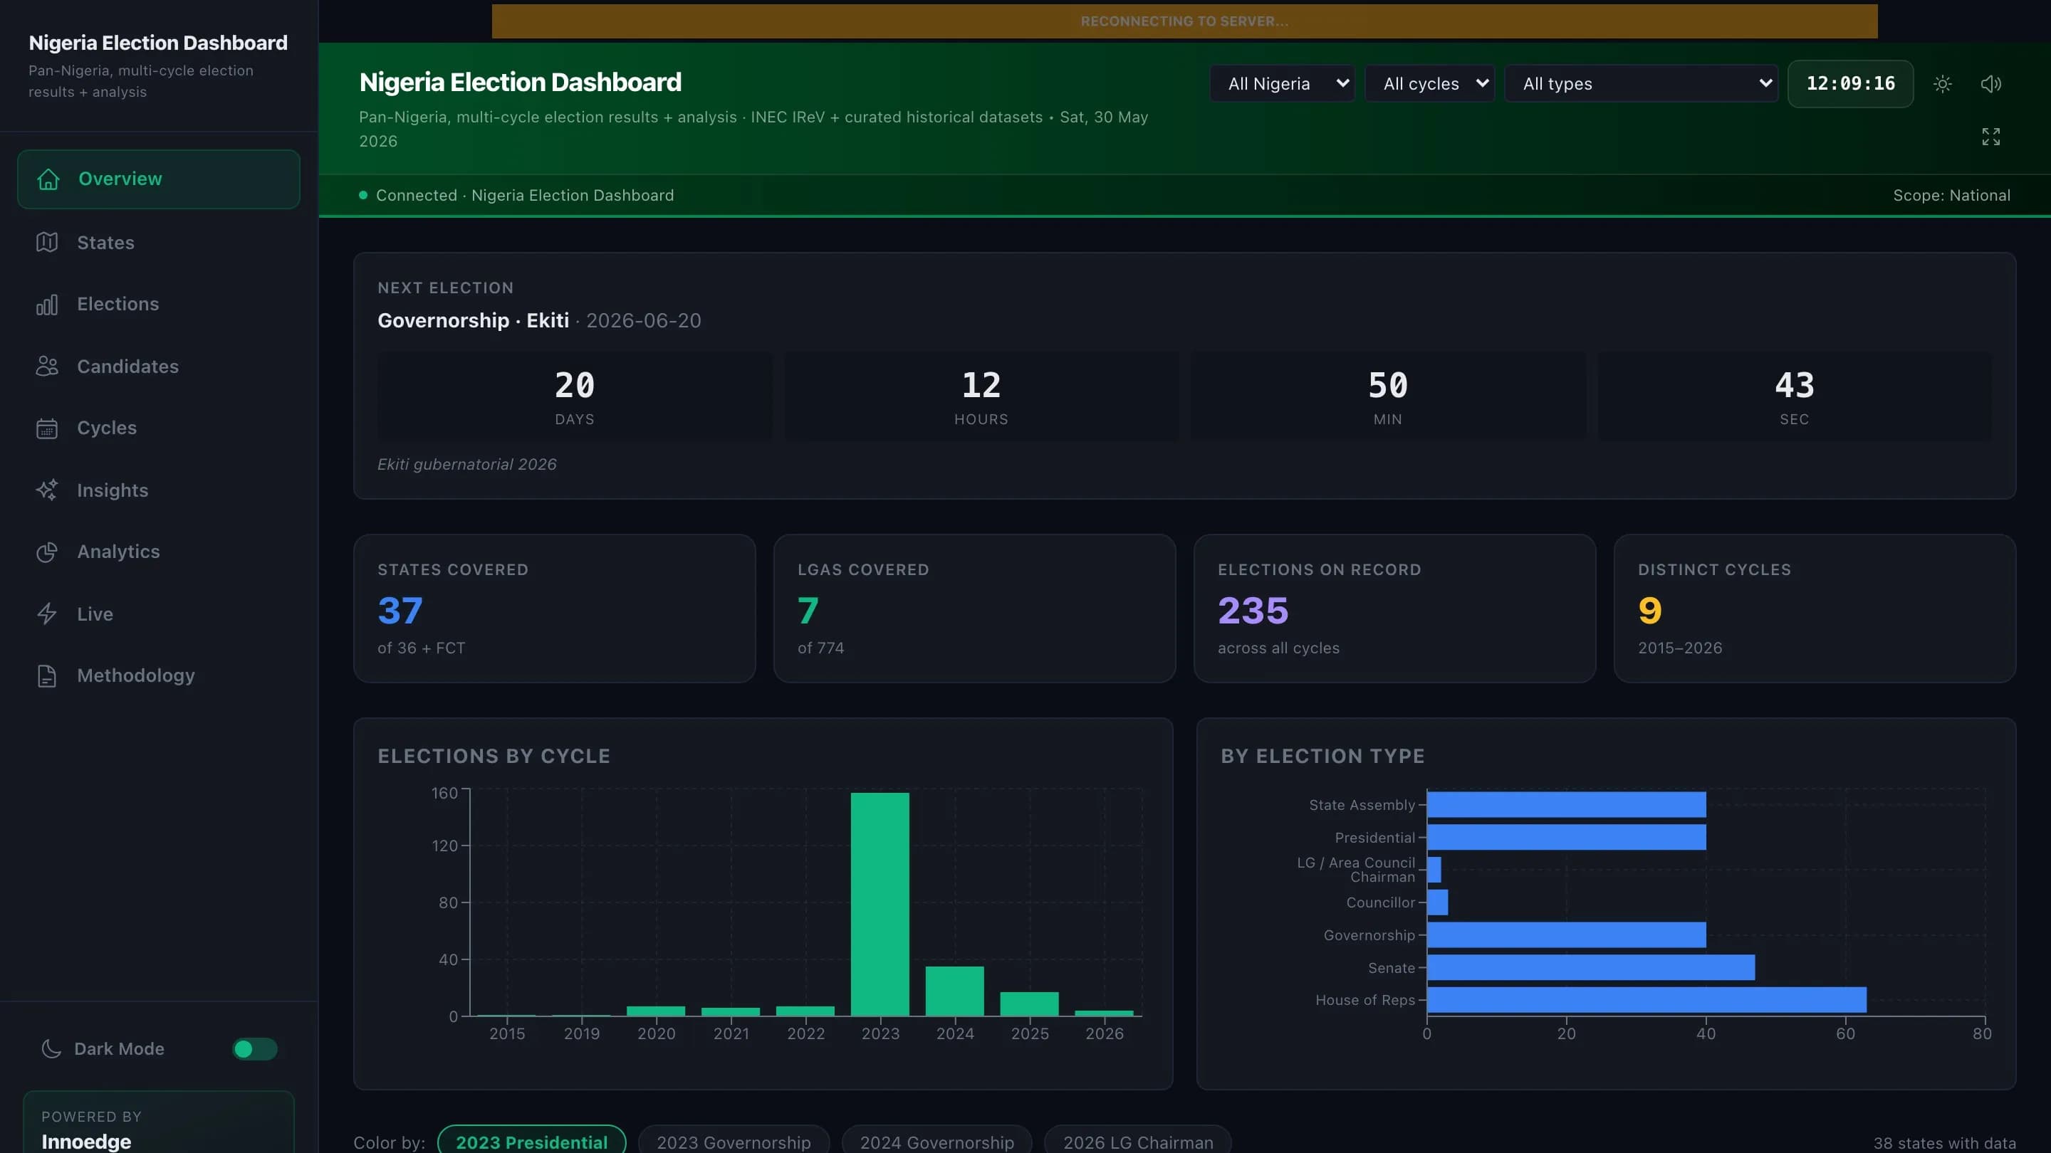Go to the States section
This screenshot has height=1153, width=2051.
[158, 242]
